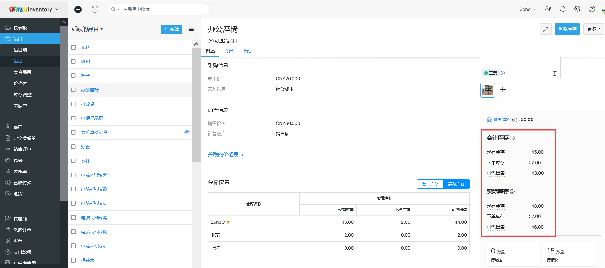Select the 办公桌 item checkbox
The image size is (605, 268).
[73, 104]
